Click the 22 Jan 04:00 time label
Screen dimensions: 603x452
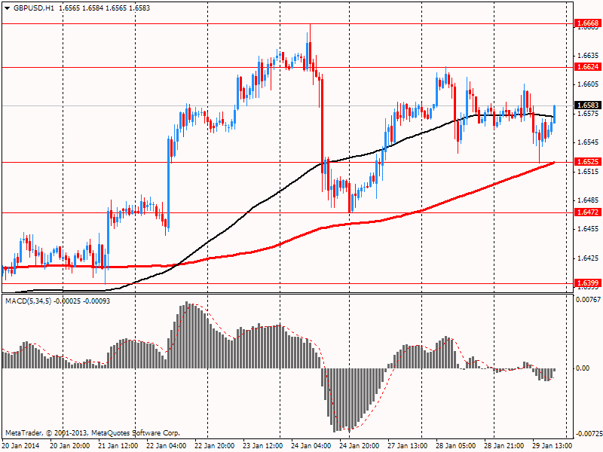coord(167,446)
